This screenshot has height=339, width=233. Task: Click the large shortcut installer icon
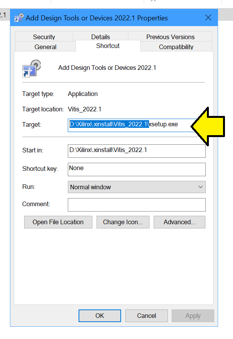coord(31,69)
